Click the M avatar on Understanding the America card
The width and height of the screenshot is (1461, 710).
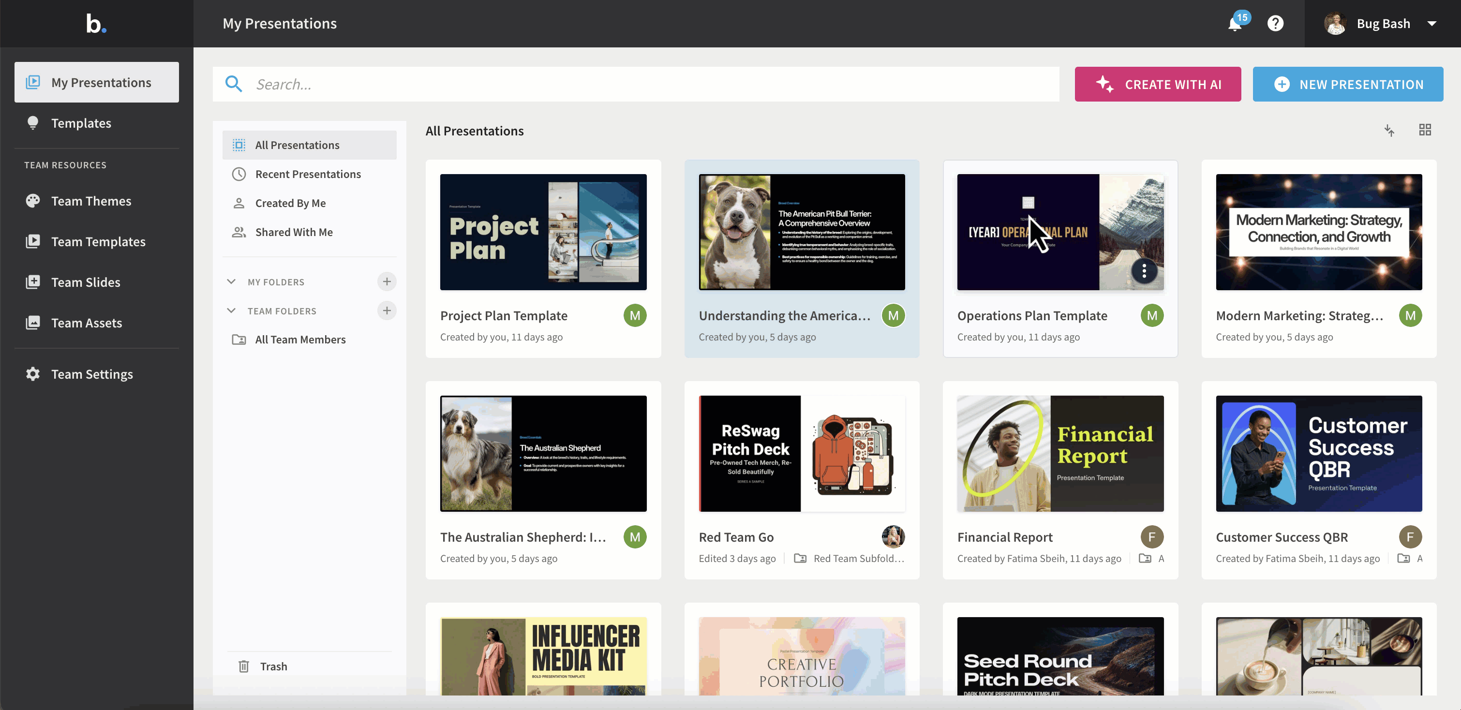pos(893,315)
